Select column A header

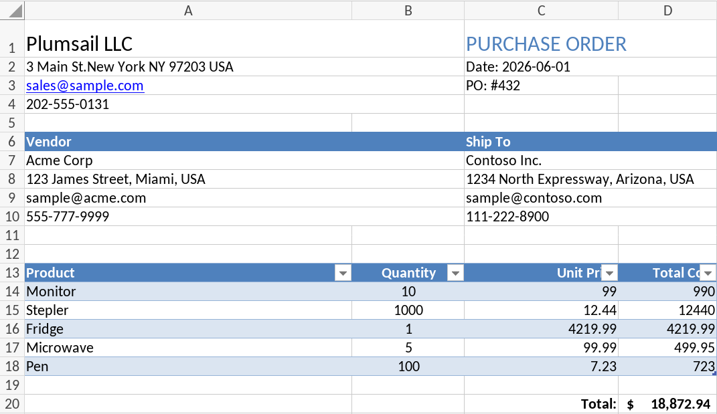[188, 11]
